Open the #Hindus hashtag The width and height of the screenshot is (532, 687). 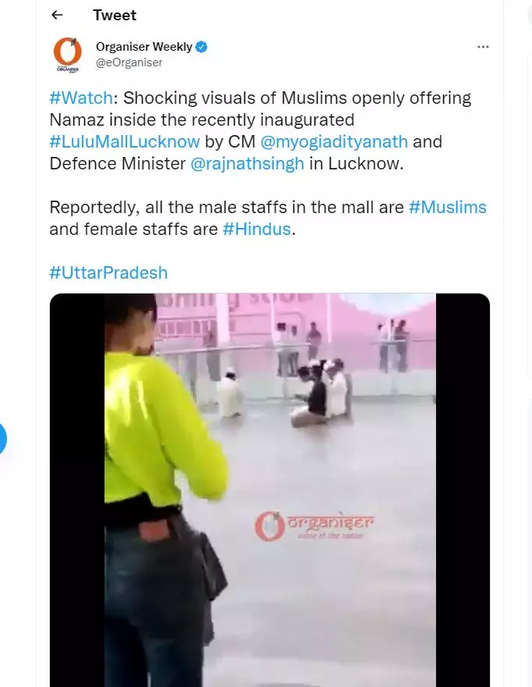pos(257,230)
